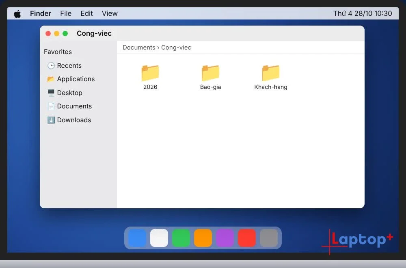The width and height of the screenshot is (406, 268).
Task: Jump to Downloads in the sidebar
Action: (74, 120)
